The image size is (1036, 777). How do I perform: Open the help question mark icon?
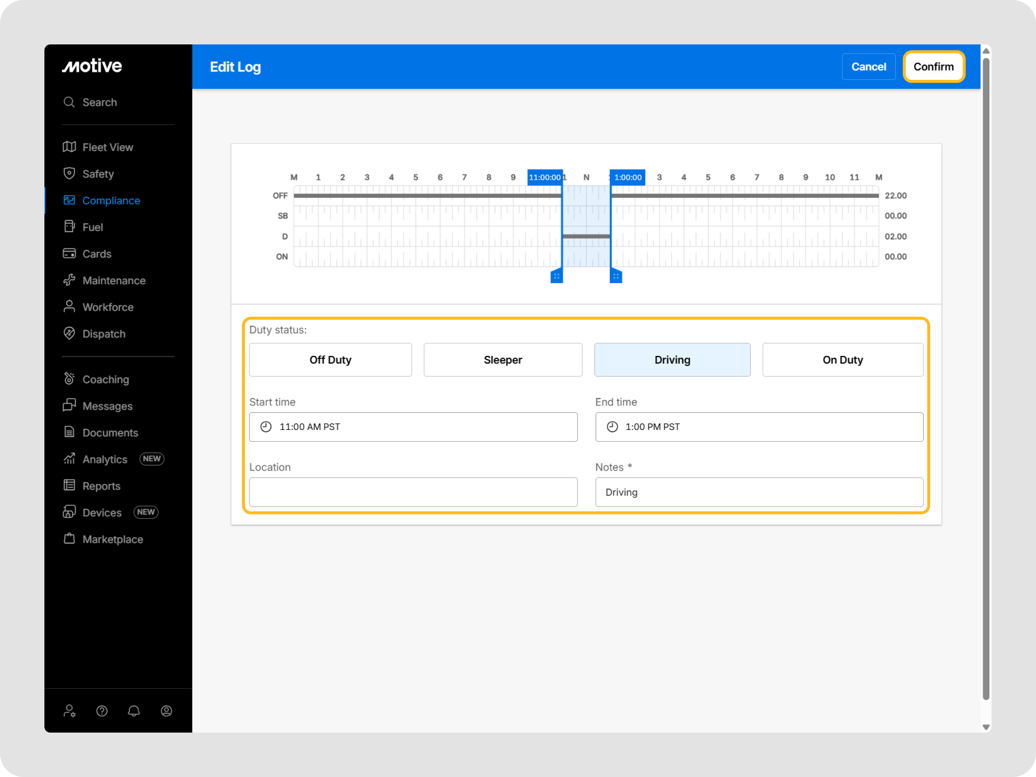click(x=102, y=711)
